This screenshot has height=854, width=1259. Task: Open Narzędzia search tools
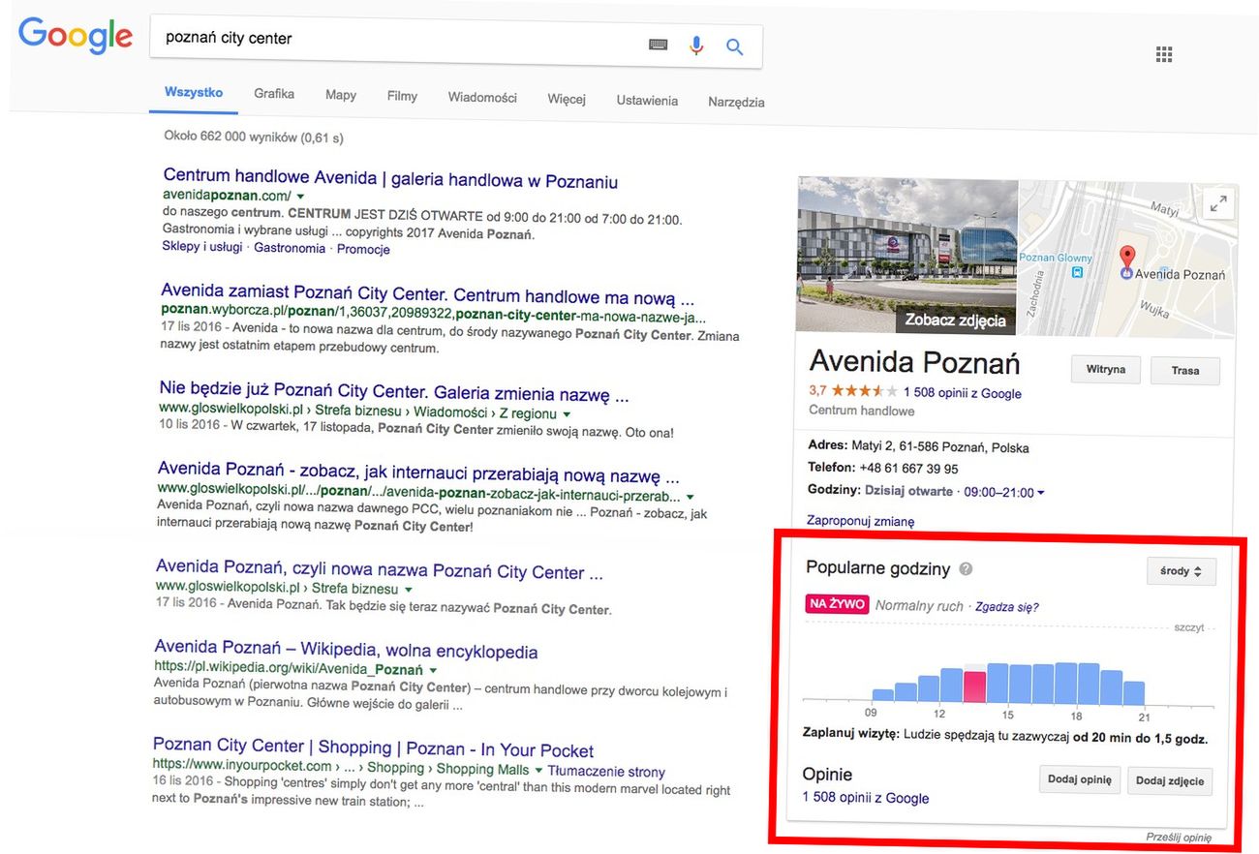pyautogui.click(x=736, y=102)
